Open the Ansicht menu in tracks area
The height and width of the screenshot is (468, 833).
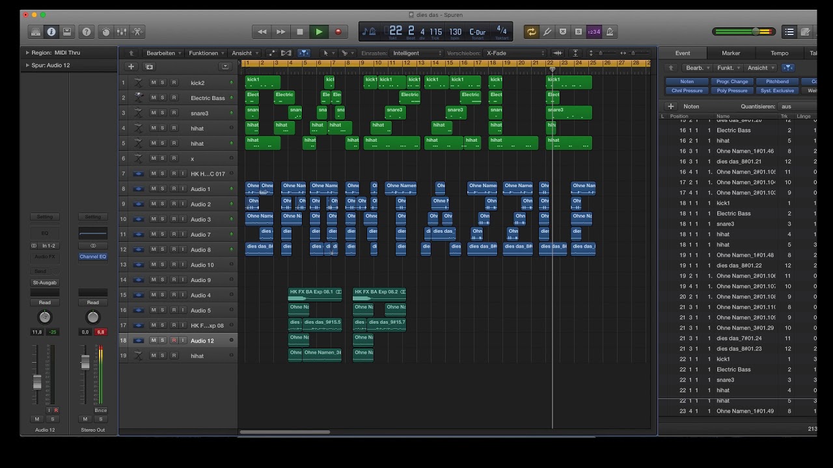coord(245,53)
